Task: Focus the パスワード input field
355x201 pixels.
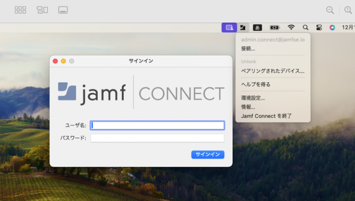Action: [157, 138]
